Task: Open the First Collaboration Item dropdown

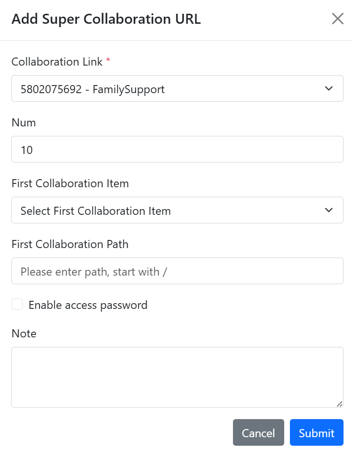Action: point(177,210)
